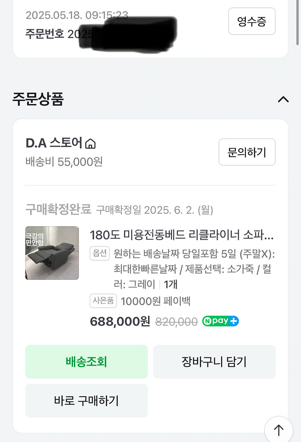
Task: Click the 옵션 label badge
Action: (99, 253)
